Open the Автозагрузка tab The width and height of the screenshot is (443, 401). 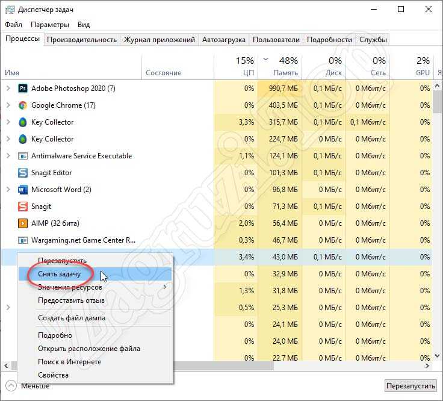click(x=223, y=40)
